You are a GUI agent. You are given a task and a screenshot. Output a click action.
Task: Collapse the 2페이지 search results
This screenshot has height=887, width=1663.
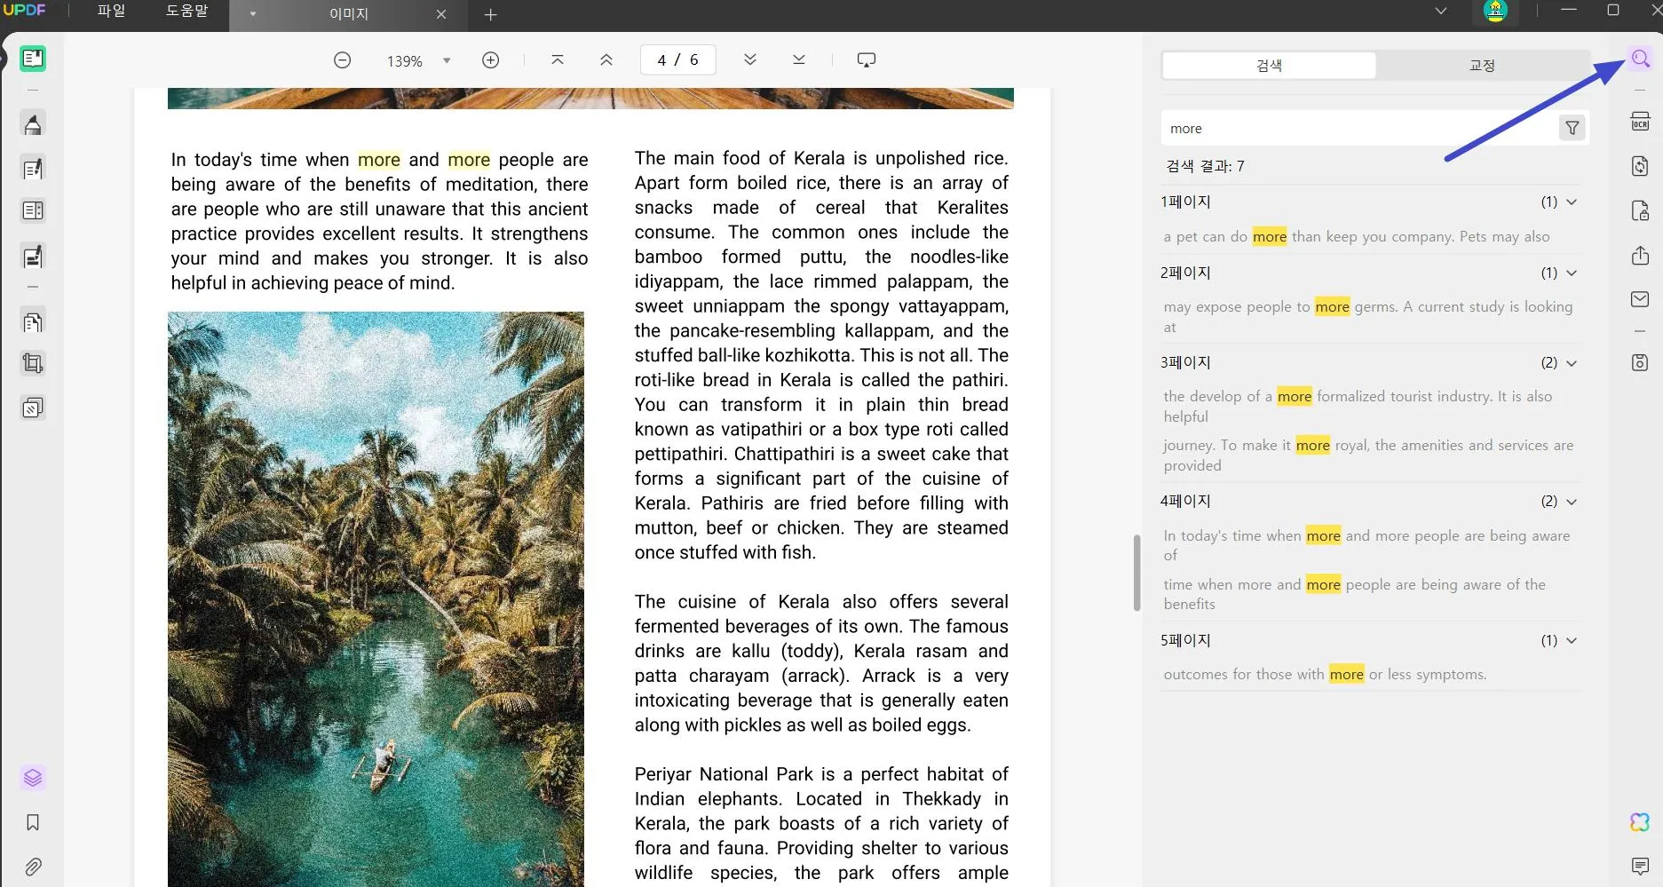click(1572, 273)
